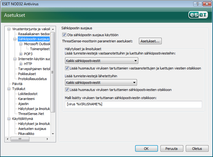This screenshot has height=157, width=213.
Task: Toggle Ota sähköpostin suojaus käyttöön checkbox
Action: (x=64, y=35)
